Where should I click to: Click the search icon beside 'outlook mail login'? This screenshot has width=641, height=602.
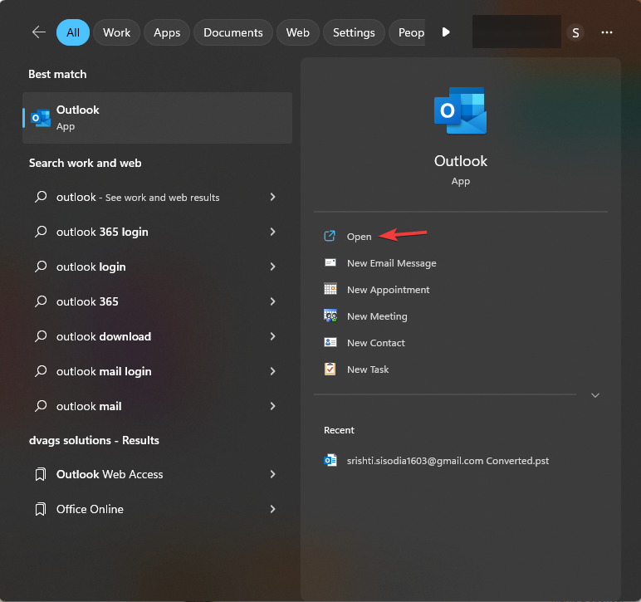pyautogui.click(x=41, y=370)
